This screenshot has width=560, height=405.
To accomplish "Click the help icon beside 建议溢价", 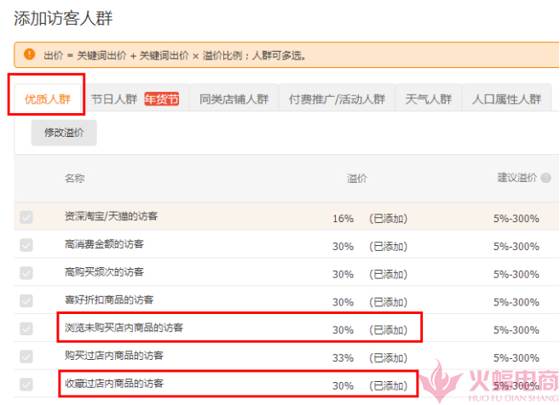I will pyautogui.click(x=546, y=179).
